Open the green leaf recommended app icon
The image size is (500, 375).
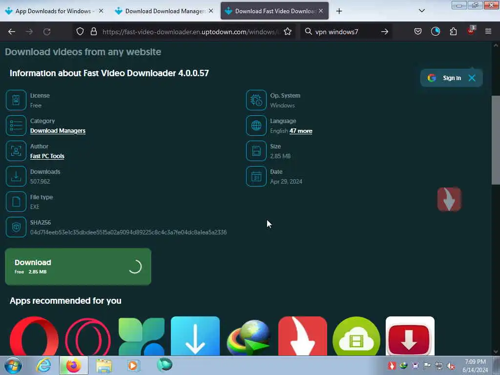(x=142, y=336)
